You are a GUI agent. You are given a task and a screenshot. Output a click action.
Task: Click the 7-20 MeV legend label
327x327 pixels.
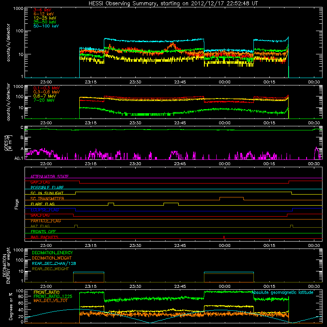tap(44, 100)
